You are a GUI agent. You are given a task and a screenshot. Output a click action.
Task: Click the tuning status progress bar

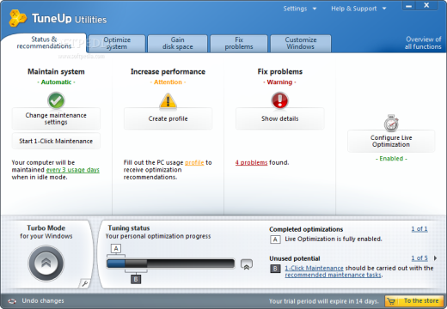coord(170,264)
